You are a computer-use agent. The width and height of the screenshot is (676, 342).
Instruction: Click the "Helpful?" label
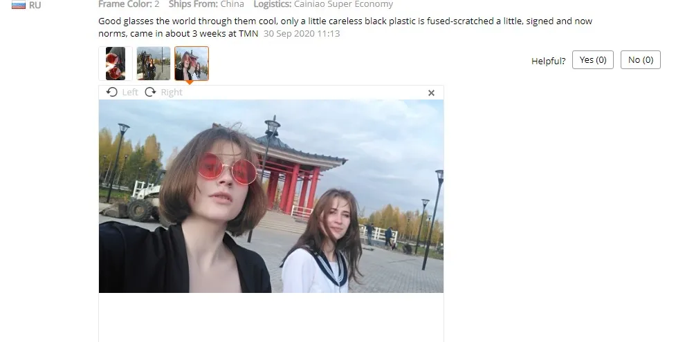point(549,61)
